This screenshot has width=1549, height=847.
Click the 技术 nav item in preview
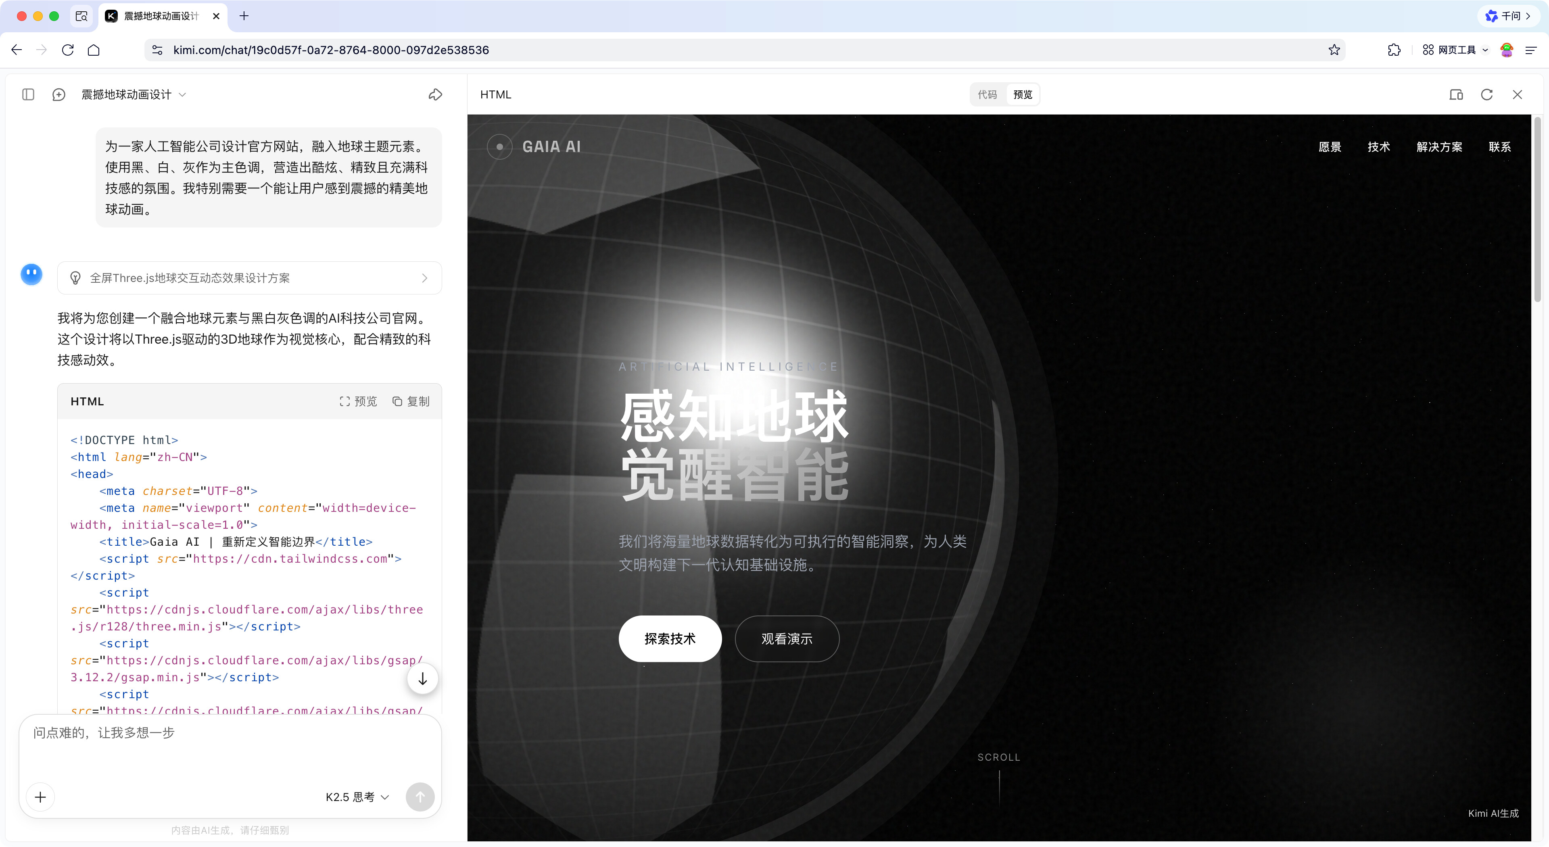tap(1378, 147)
